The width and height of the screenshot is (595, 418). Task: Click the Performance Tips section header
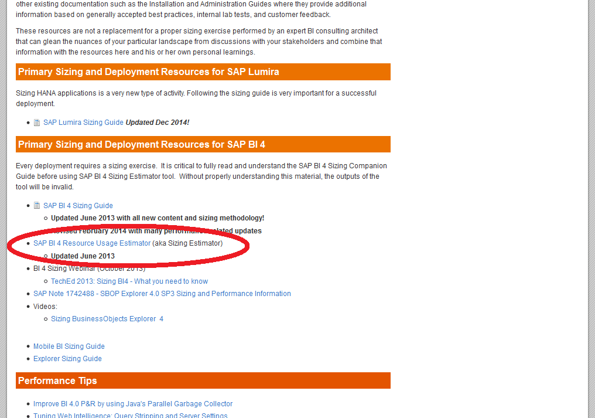[x=203, y=380]
